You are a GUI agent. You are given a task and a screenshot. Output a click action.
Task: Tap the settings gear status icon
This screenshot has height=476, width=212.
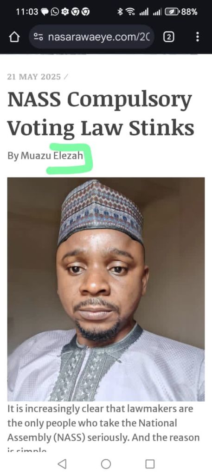[65, 12]
